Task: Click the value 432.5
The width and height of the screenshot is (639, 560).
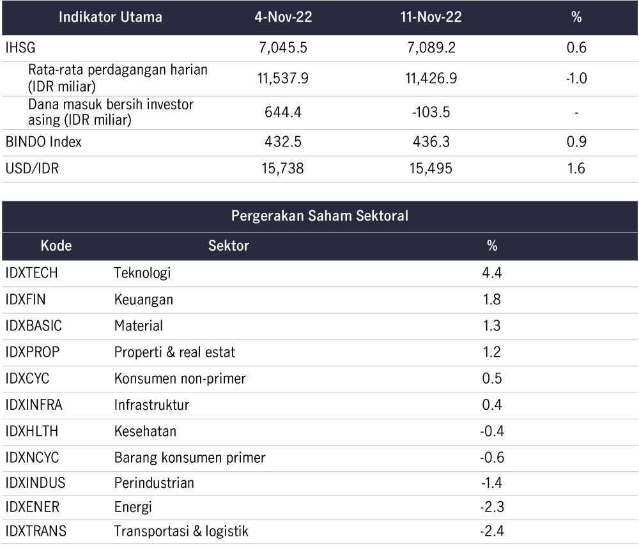Action: pos(283,142)
